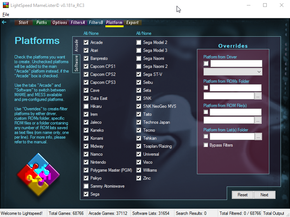
Task: Toggle All/None for the left platform column
Action: 91,33
